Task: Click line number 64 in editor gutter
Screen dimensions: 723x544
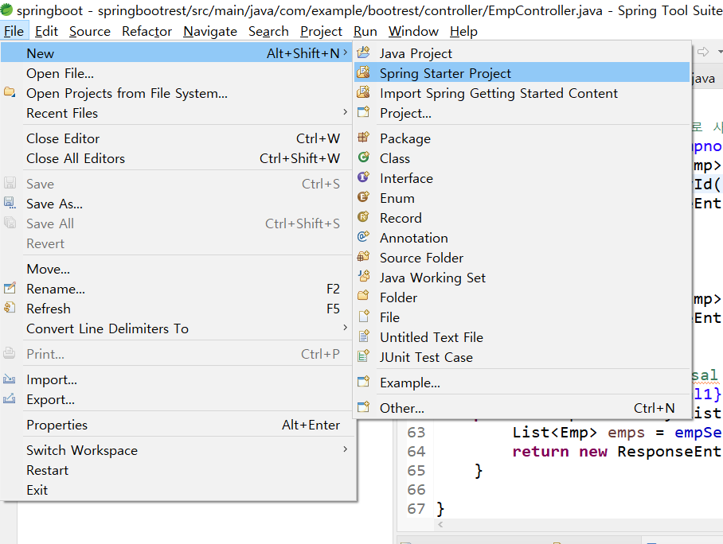Action: click(416, 451)
